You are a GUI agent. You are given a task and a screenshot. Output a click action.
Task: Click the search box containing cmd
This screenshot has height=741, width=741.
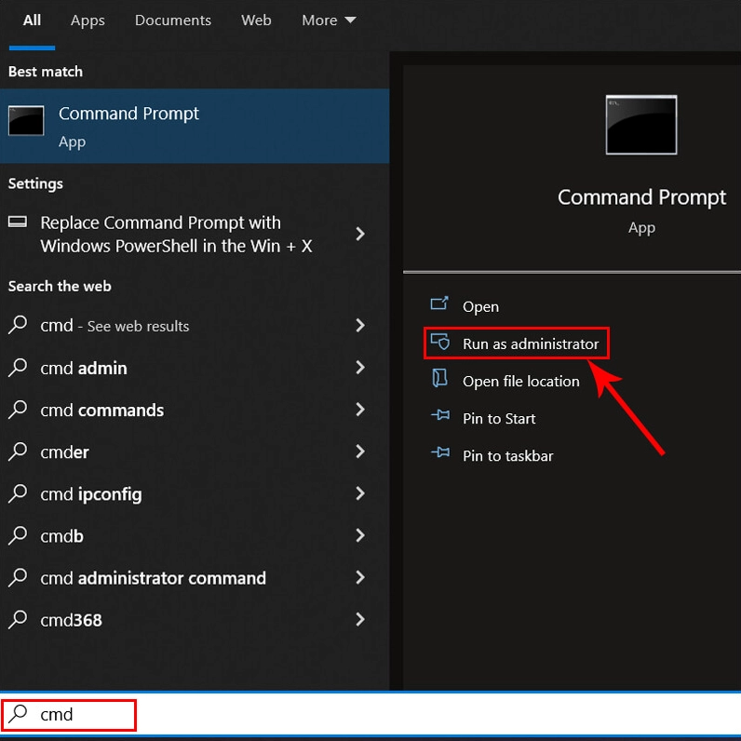click(370, 714)
